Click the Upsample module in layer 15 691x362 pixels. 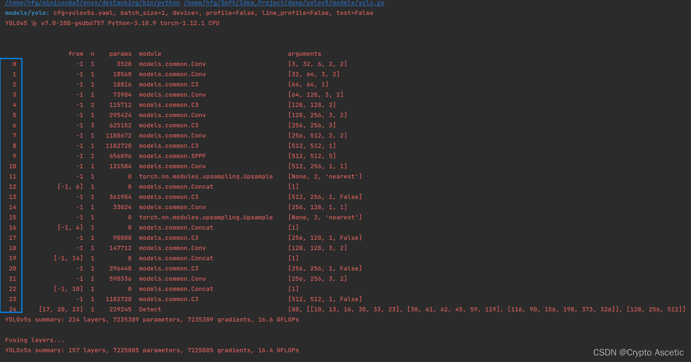click(x=206, y=217)
